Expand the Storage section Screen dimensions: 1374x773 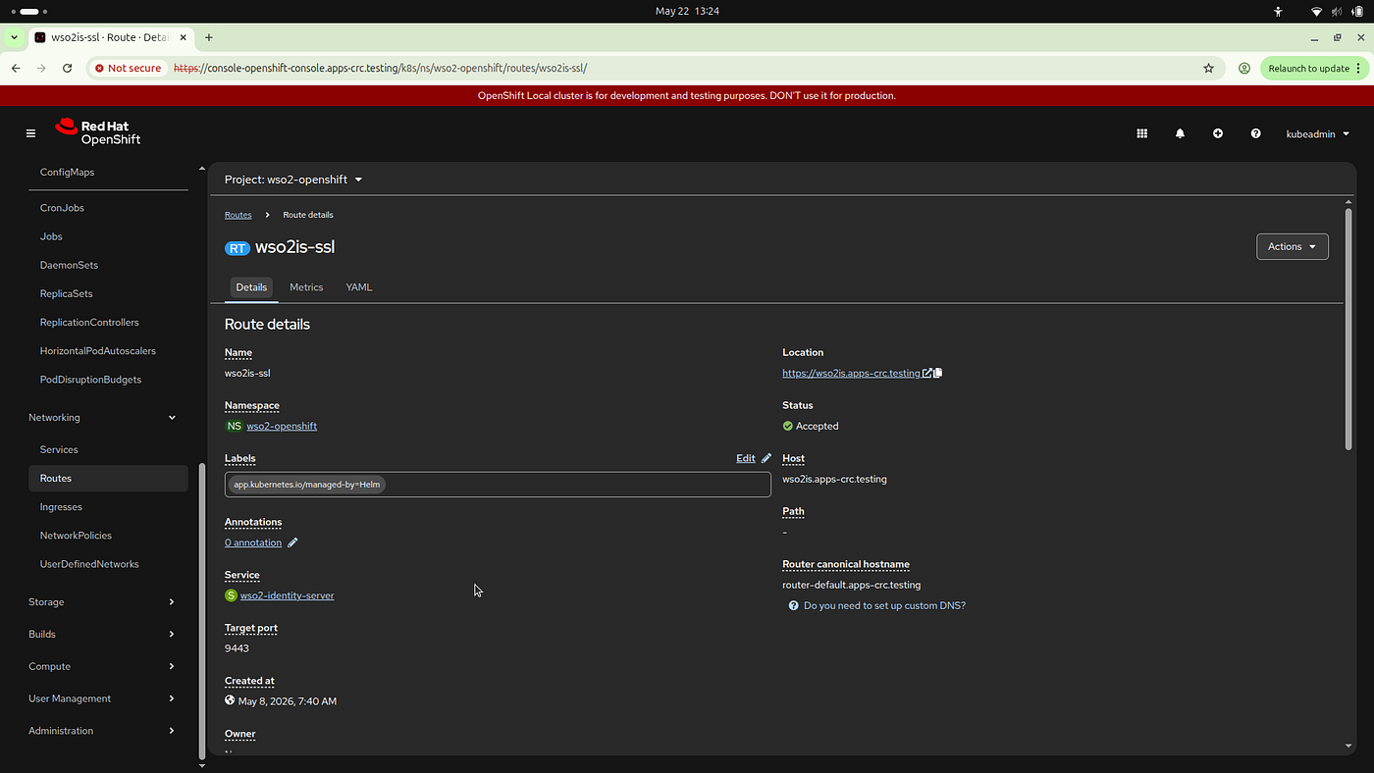point(103,601)
